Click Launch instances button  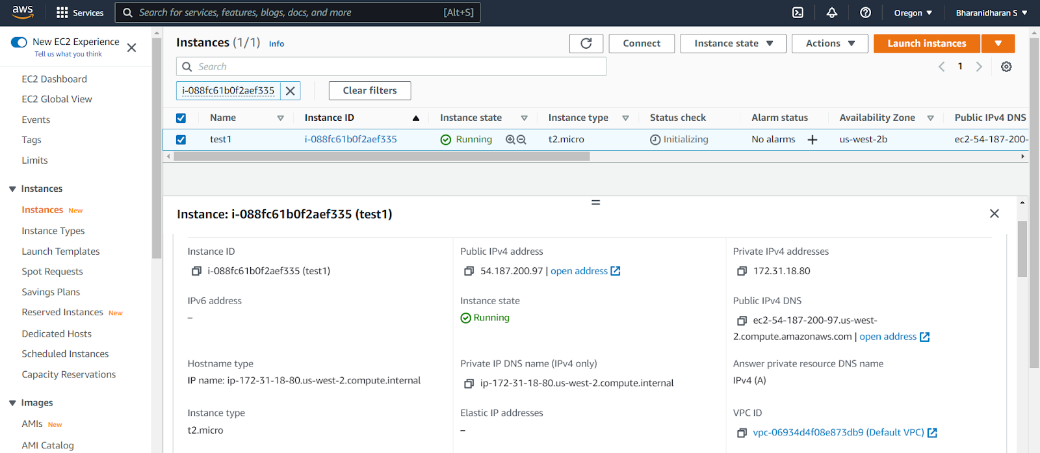pos(927,44)
